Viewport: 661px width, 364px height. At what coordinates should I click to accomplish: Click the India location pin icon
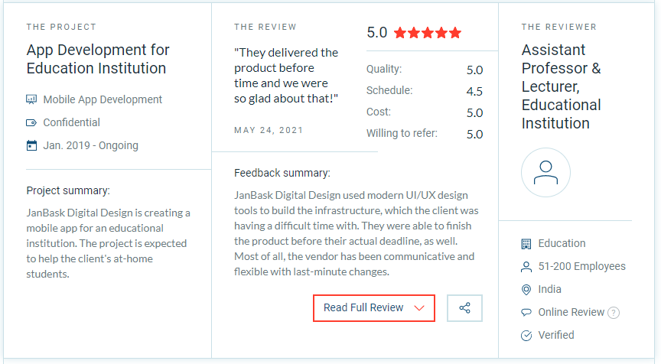tap(526, 290)
